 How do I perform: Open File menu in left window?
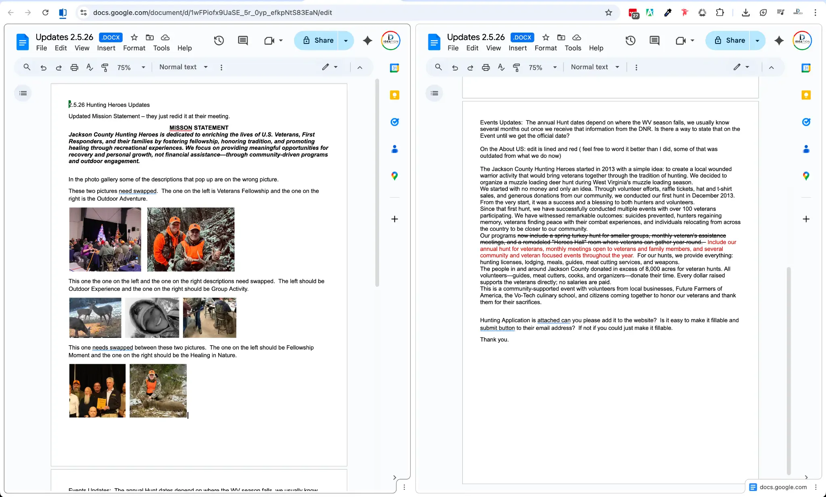coord(41,48)
